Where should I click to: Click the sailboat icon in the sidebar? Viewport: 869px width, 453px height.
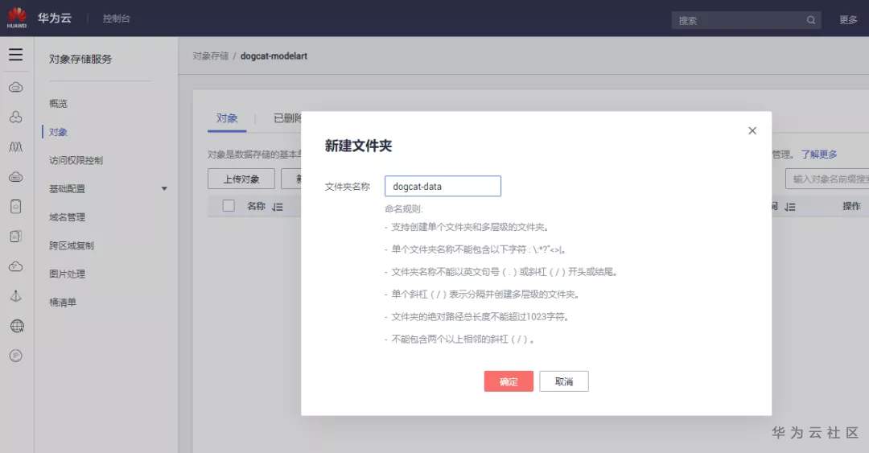[x=16, y=296]
